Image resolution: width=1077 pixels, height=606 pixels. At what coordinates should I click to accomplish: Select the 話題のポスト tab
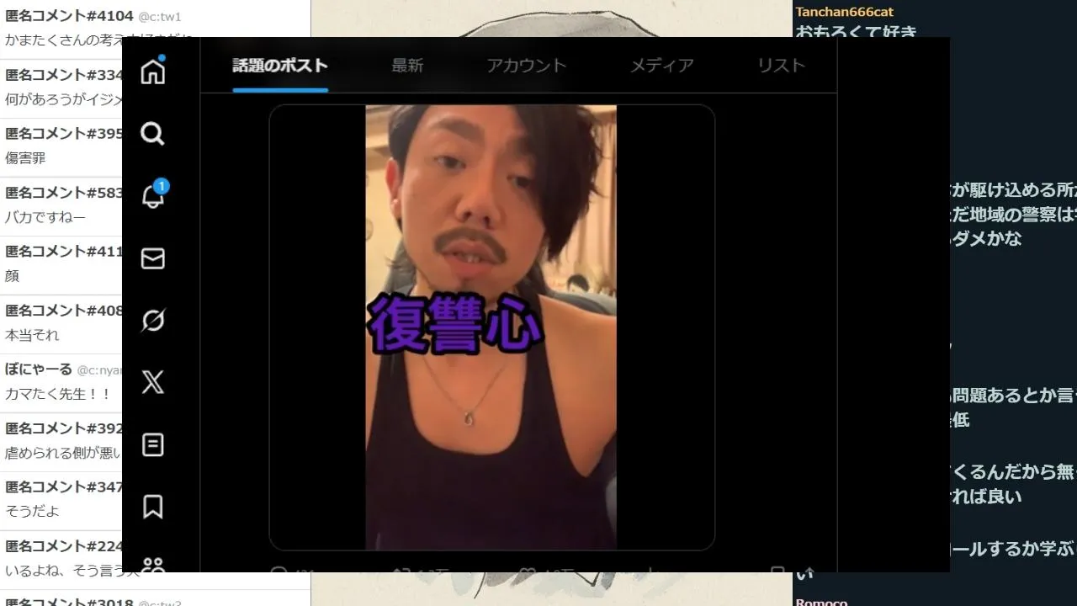point(280,66)
